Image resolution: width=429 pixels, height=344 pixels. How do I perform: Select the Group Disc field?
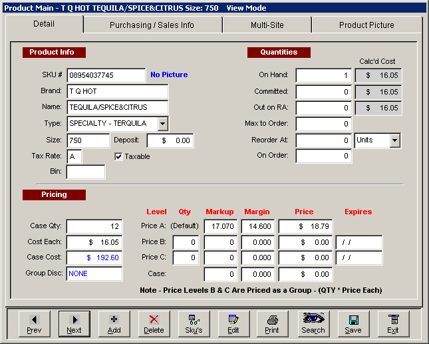pos(94,273)
